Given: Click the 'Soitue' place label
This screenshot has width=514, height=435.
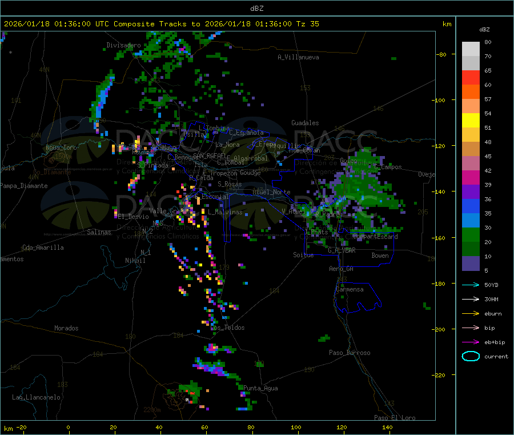Looking at the screenshot, I should 303,254.
